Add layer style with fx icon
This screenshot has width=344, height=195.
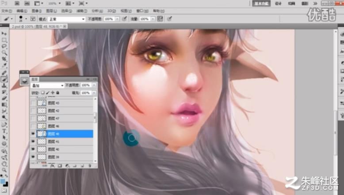[52, 166]
